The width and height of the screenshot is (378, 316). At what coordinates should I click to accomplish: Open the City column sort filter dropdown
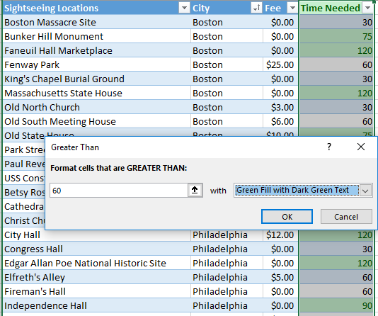tap(256, 8)
